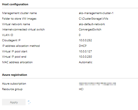The image size is (138, 110).
Task: Click the loading spinner beside Apply
Action: tap(29, 102)
